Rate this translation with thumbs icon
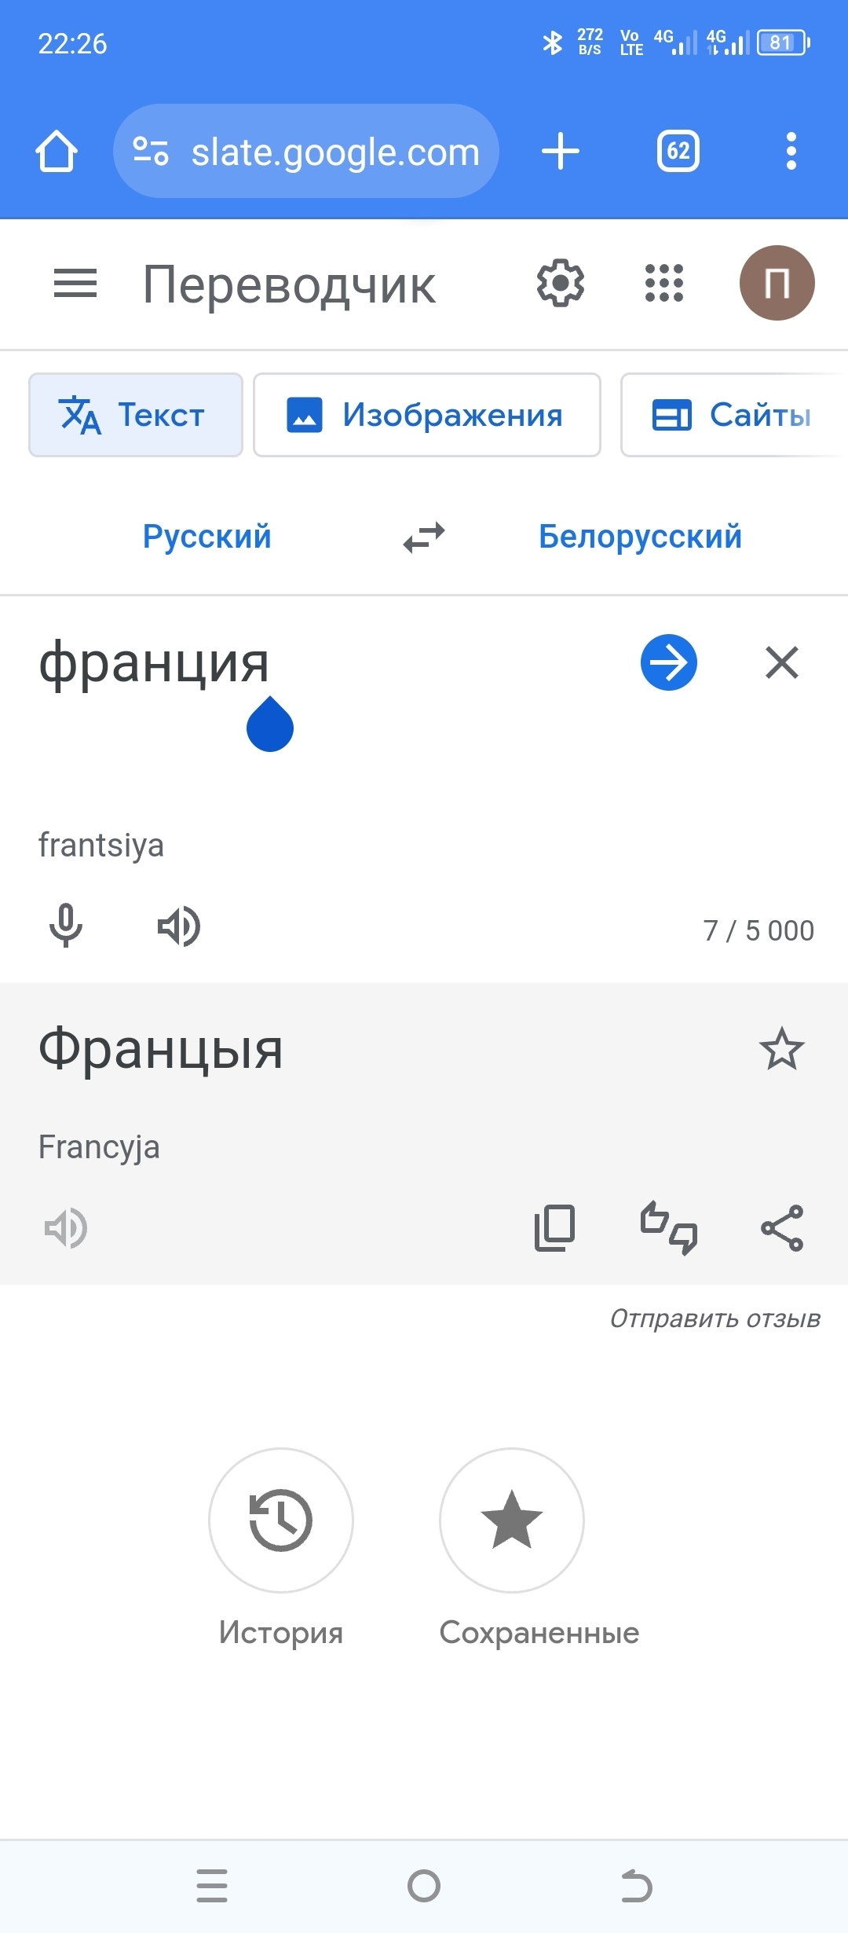848x1933 pixels. 668,1227
